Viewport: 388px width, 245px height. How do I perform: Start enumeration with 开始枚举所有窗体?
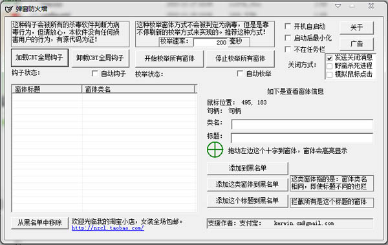169,59
